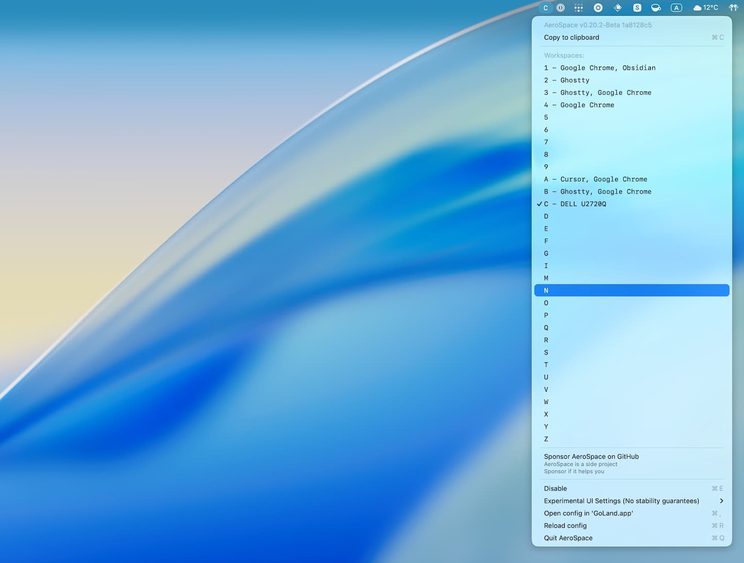The width and height of the screenshot is (744, 563).
Task: Expand Experimental UI Settings submenu
Action: (621, 501)
